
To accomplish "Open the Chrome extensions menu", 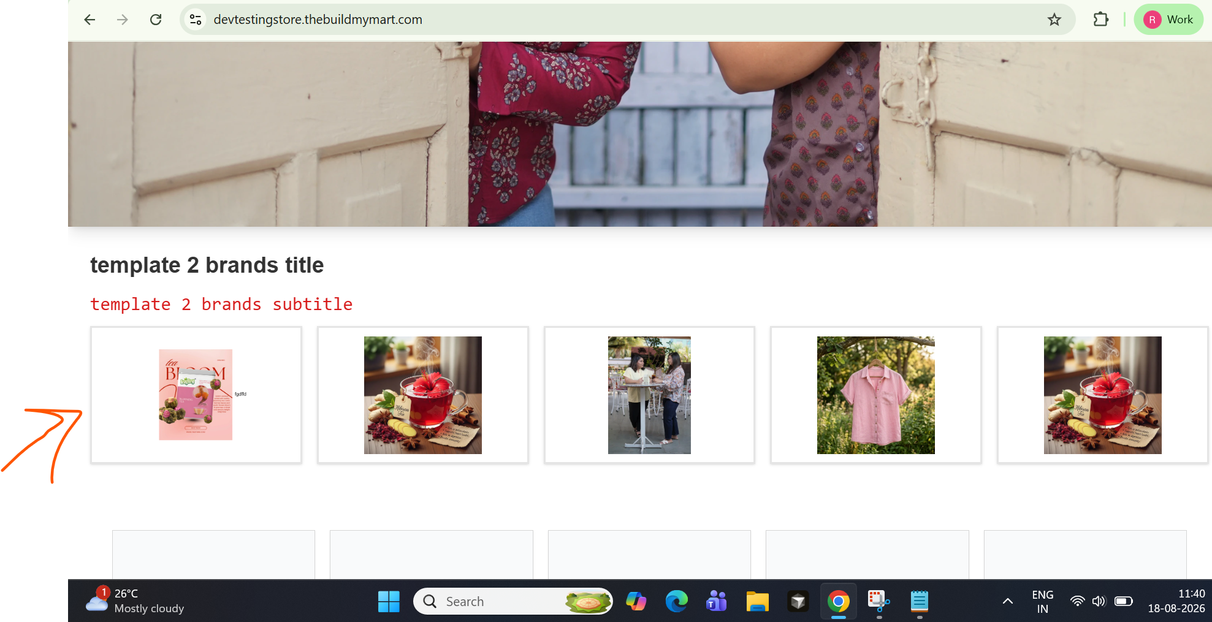I will tap(1101, 20).
